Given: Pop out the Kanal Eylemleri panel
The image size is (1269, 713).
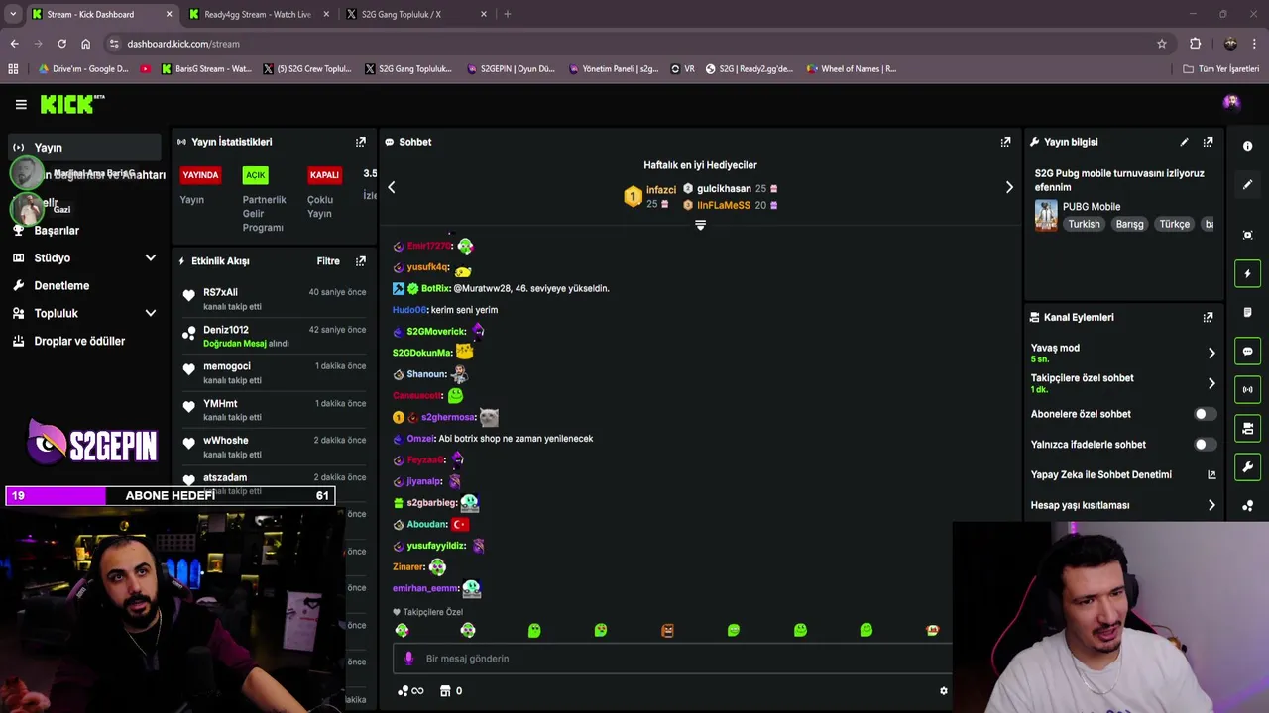Looking at the screenshot, I should [1208, 318].
